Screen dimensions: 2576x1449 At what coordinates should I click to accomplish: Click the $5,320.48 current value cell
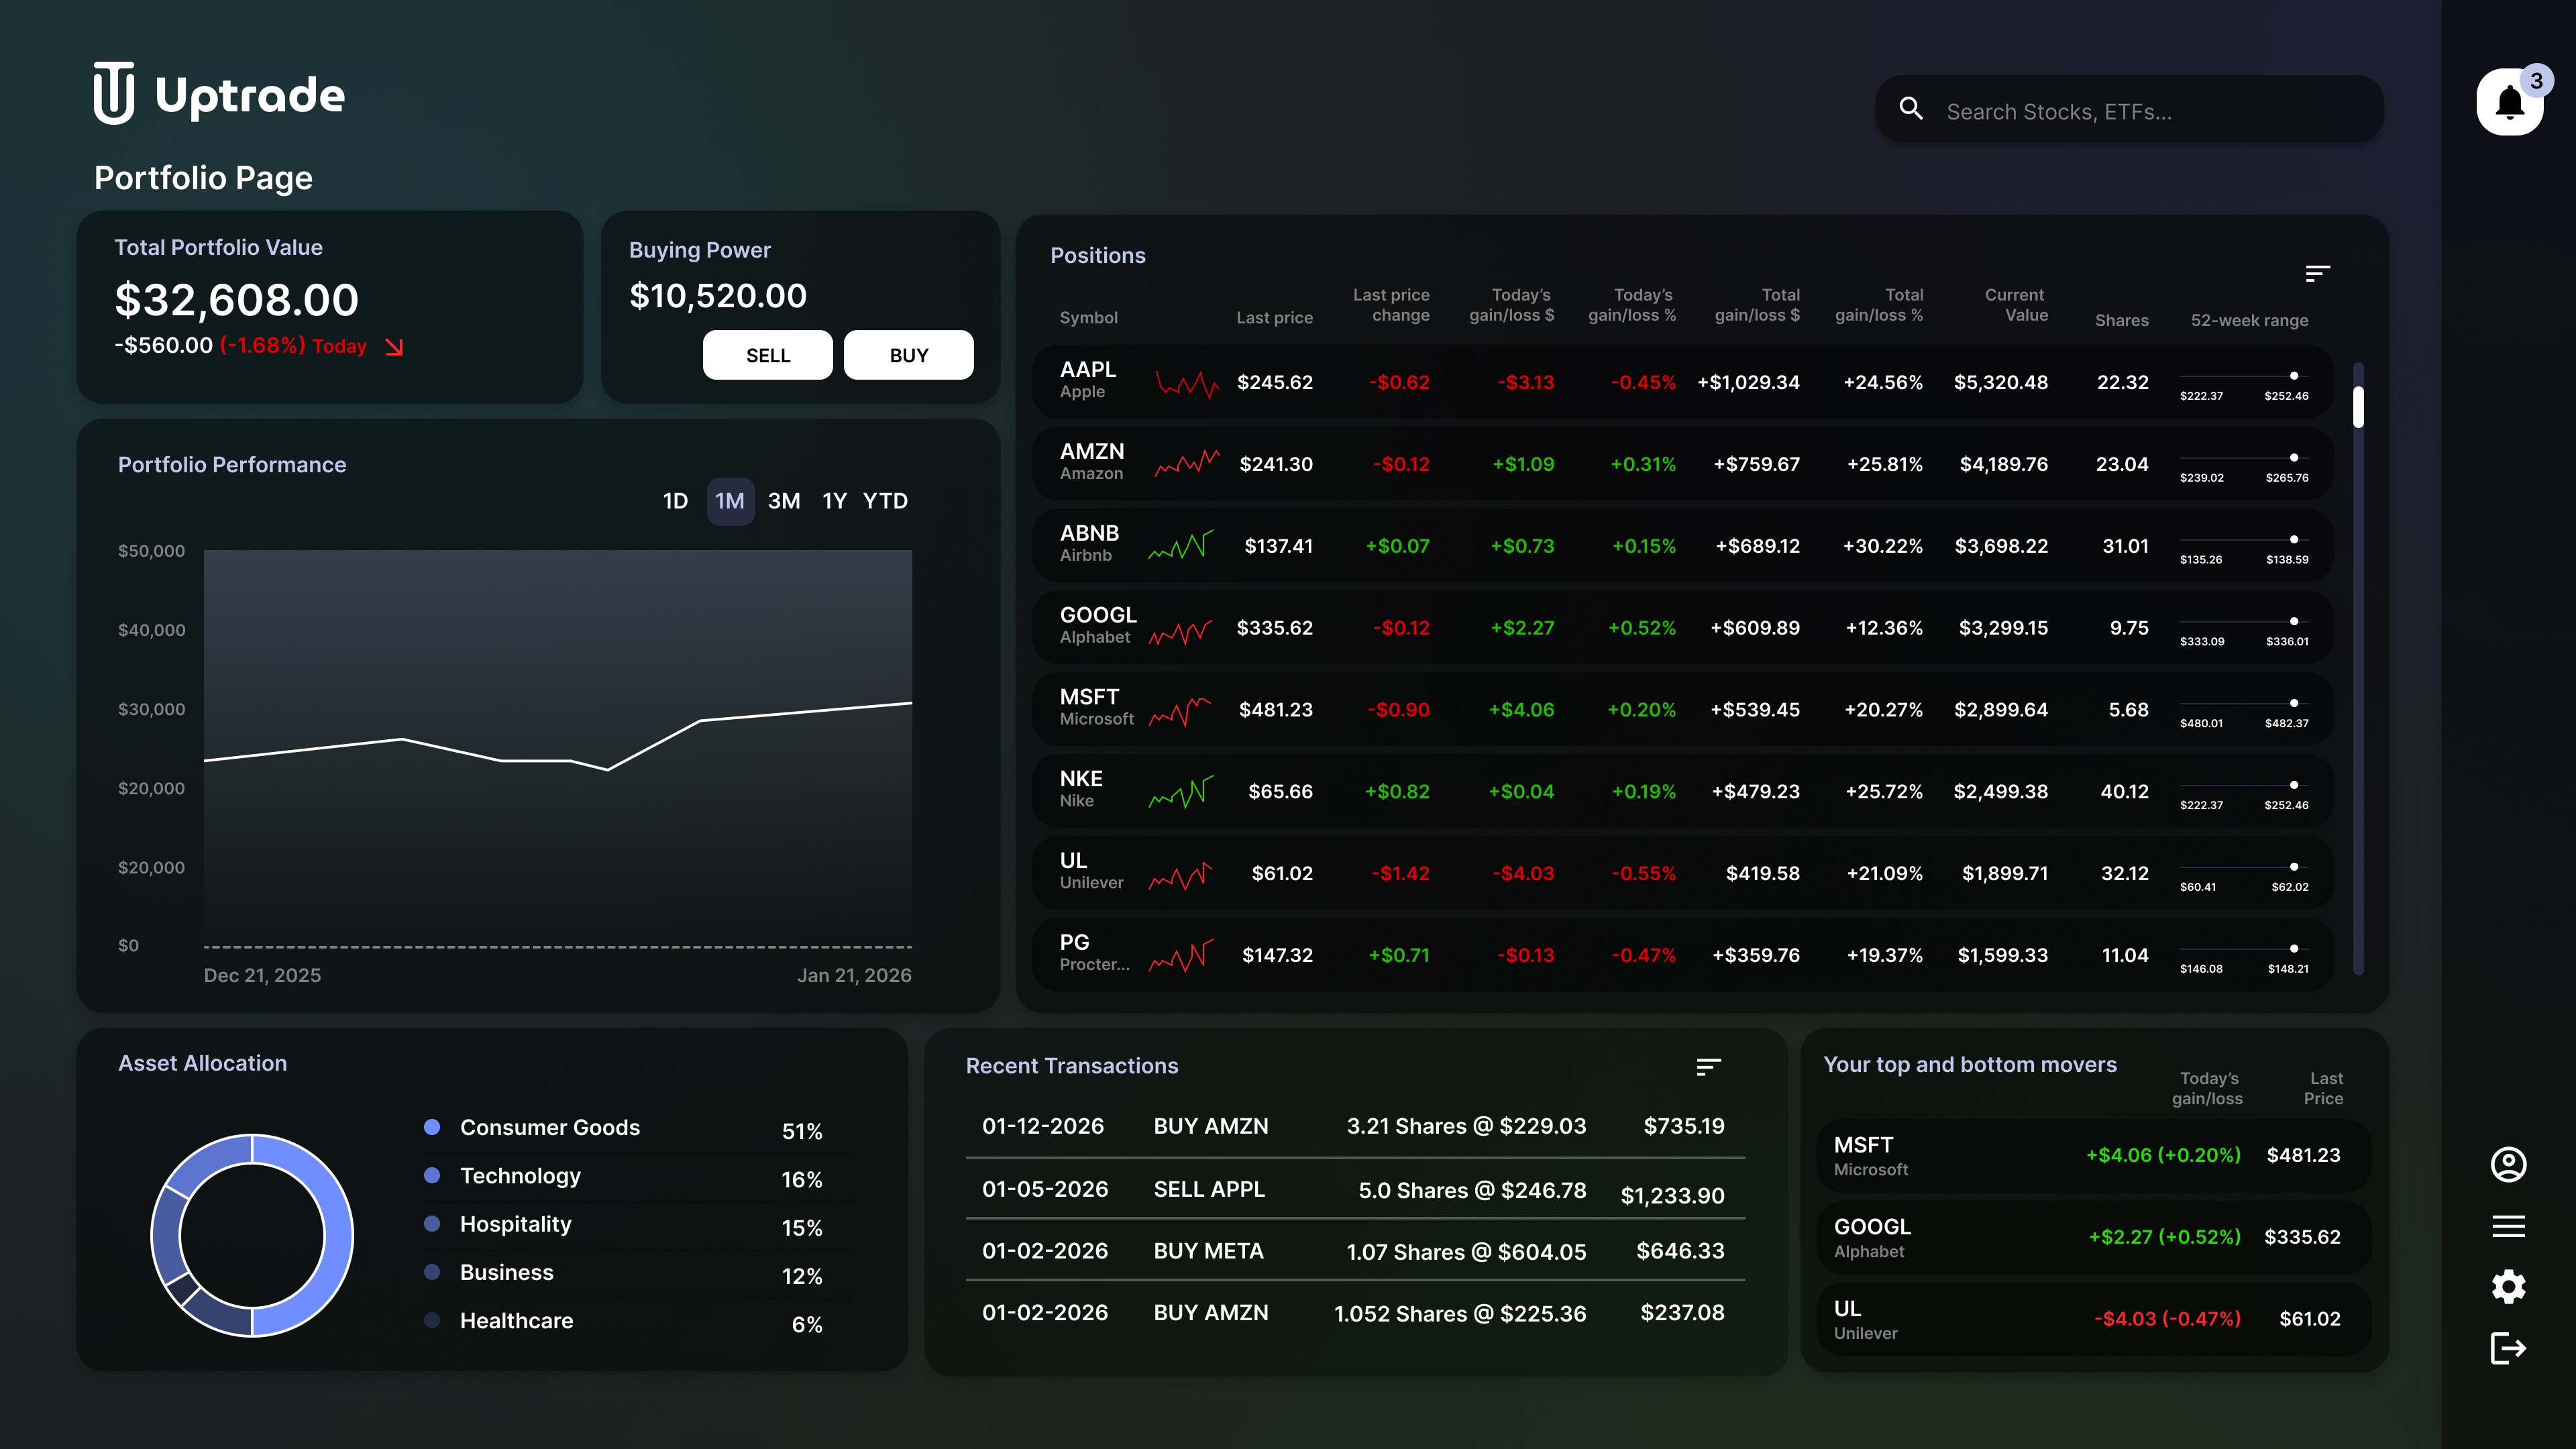click(2001, 383)
